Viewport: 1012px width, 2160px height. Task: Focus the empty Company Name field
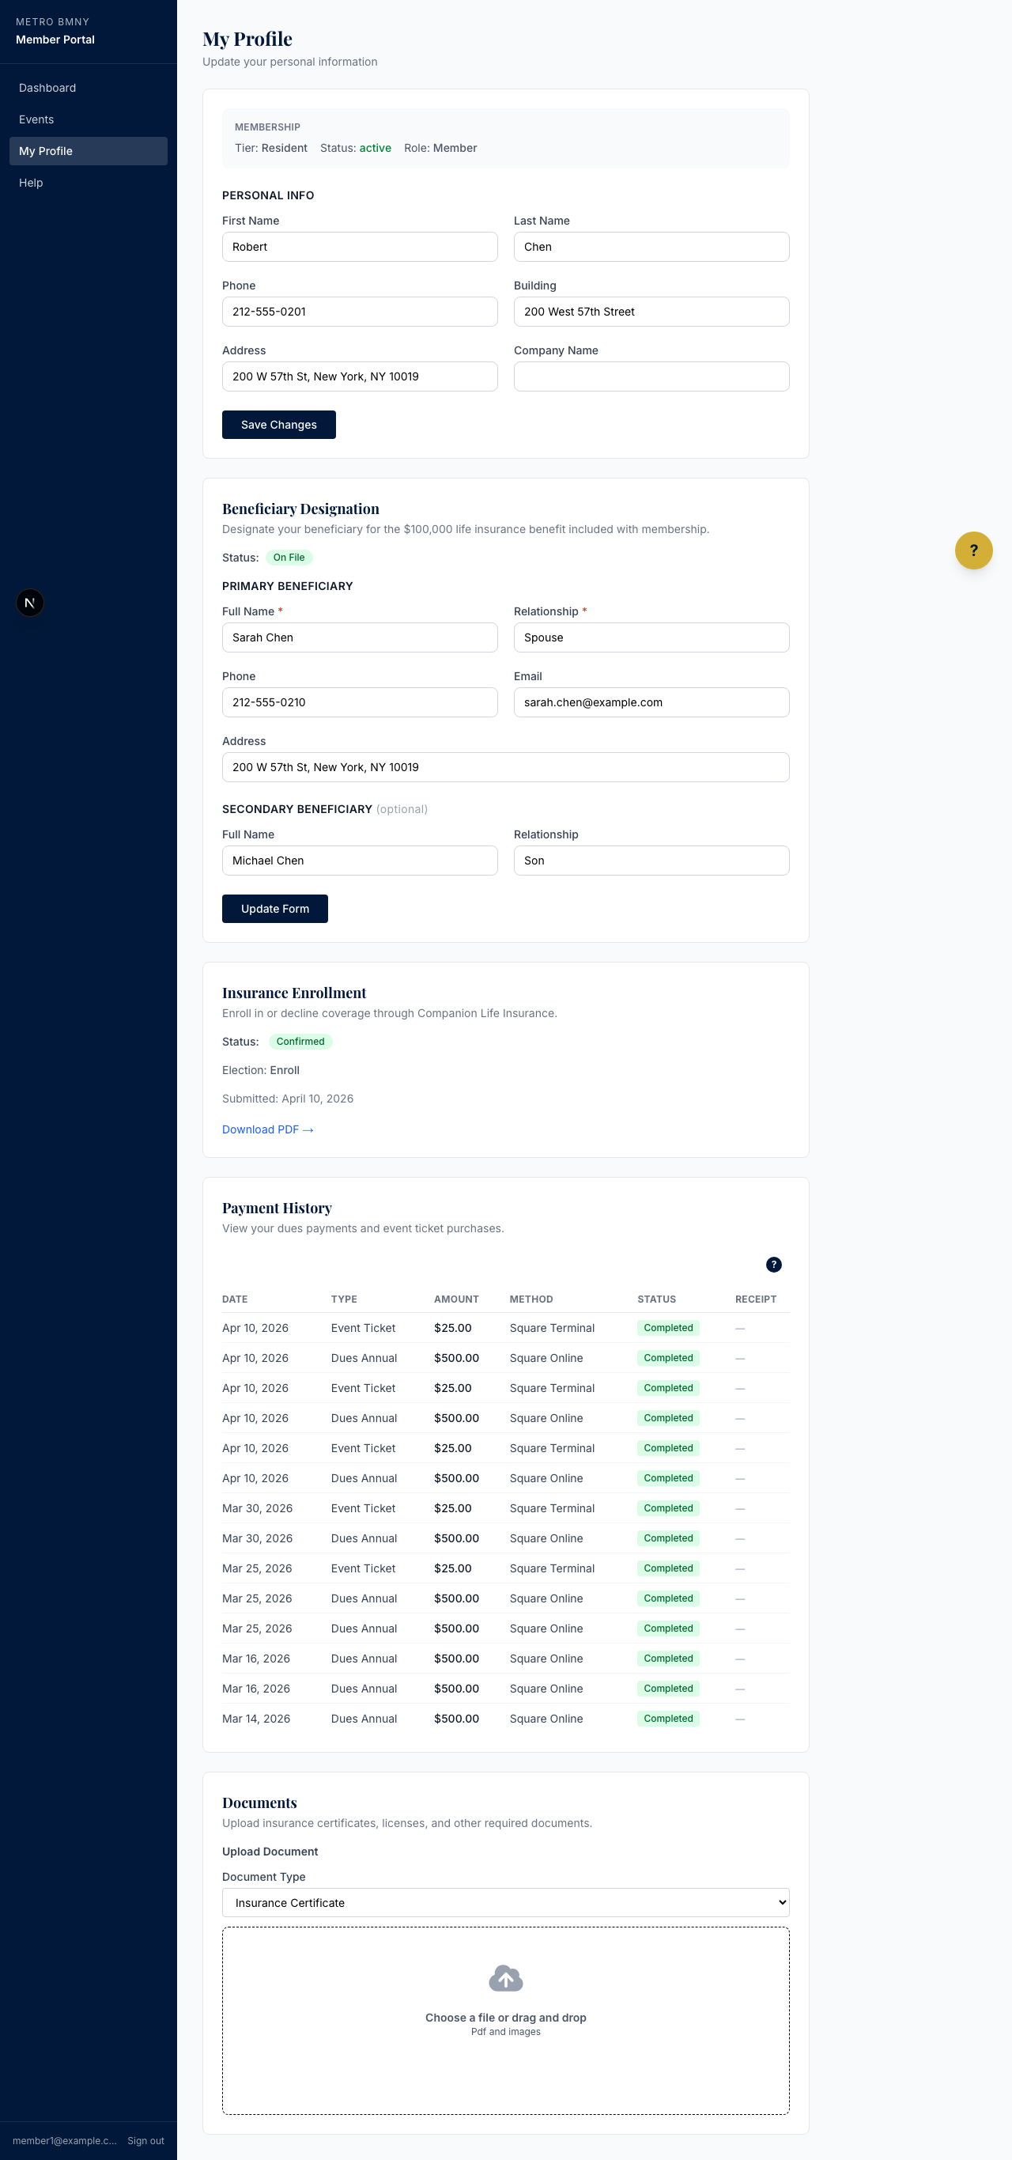651,376
